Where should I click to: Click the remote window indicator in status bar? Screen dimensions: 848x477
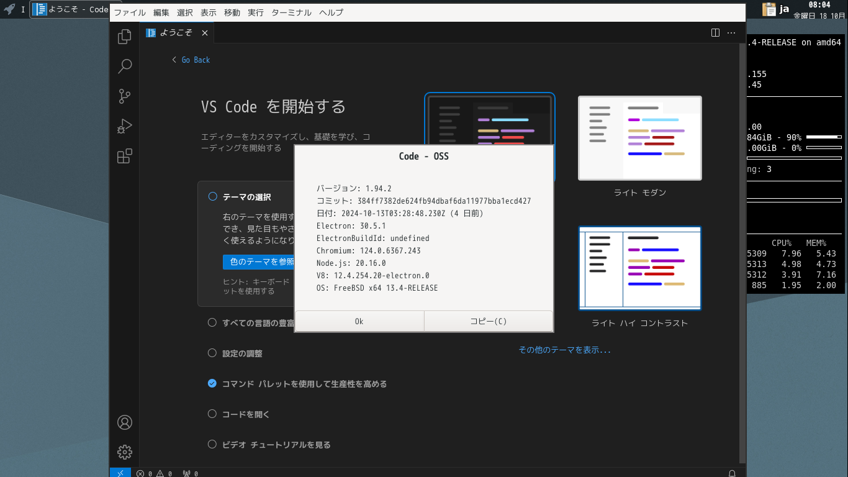point(120,473)
